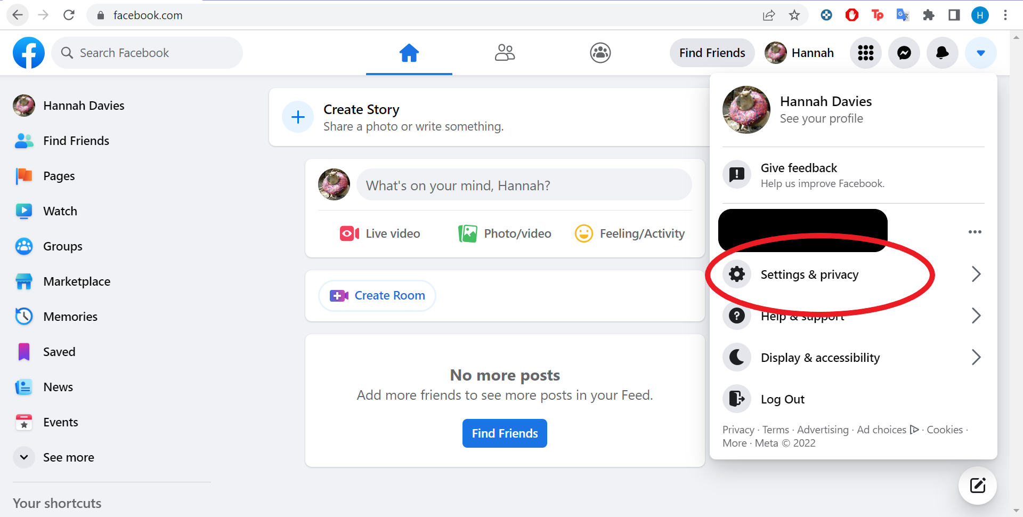Click profile photo in composer box
1023x517 pixels.
tap(334, 184)
